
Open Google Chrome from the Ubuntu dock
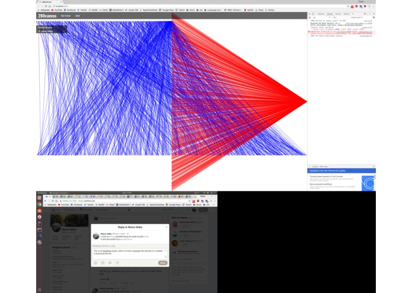click(39, 205)
